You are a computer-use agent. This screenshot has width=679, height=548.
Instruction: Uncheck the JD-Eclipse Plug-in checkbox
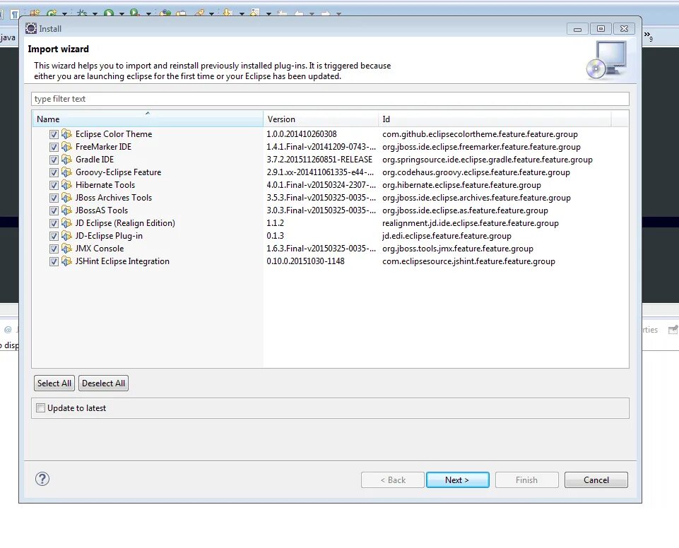[54, 236]
